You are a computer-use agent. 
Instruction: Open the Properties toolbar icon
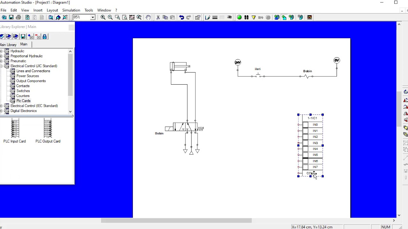(x=198, y=17)
